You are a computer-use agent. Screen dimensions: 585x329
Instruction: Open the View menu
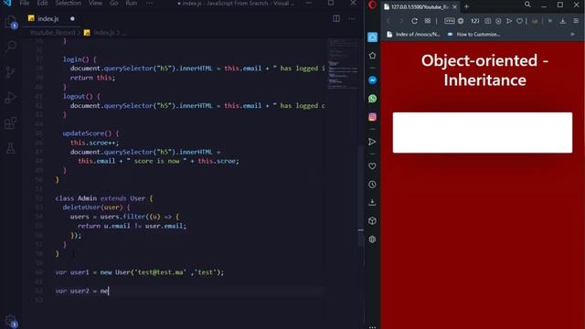pyautogui.click(x=95, y=3)
